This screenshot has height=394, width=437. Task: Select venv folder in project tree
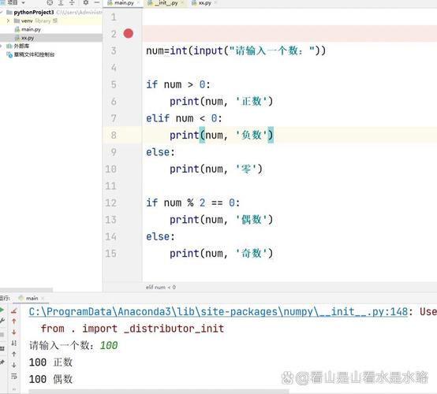[x=27, y=21]
